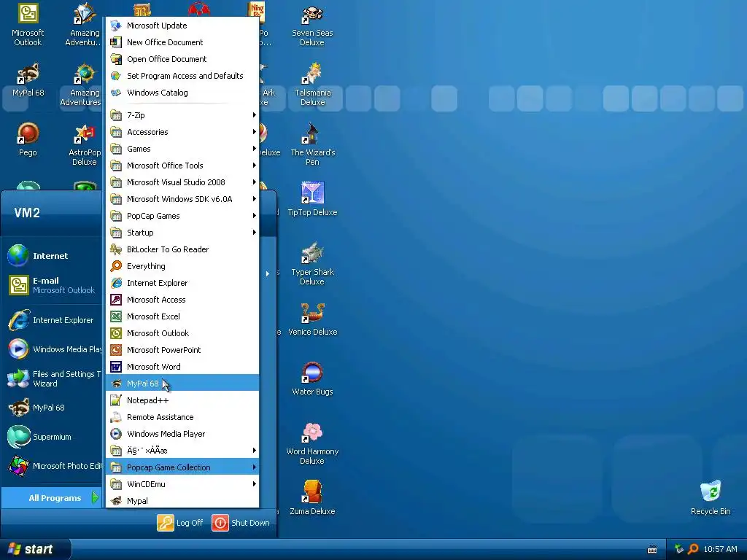
Task: Choose New Office Document
Action: [182, 42]
